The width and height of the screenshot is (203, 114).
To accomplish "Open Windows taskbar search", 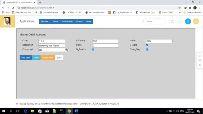I will pos(11,111).
